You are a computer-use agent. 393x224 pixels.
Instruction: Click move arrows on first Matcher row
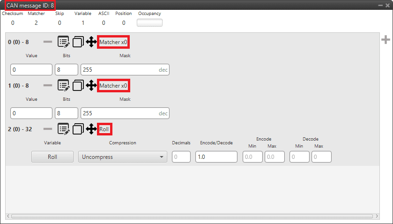(91, 42)
